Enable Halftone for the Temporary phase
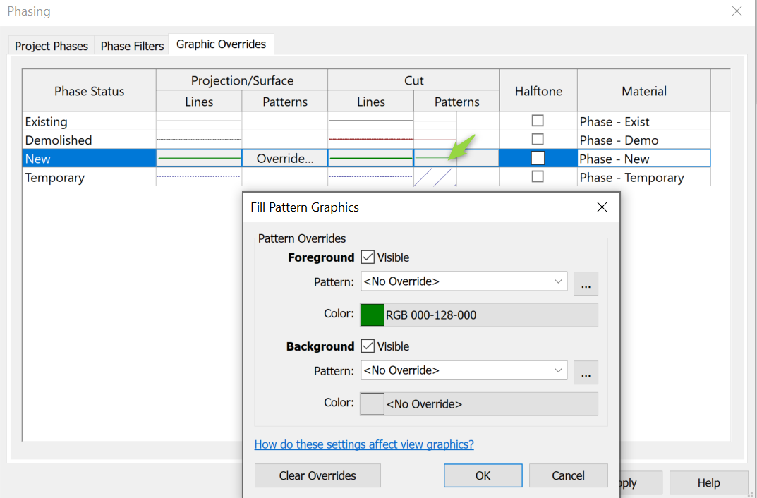 tap(538, 177)
